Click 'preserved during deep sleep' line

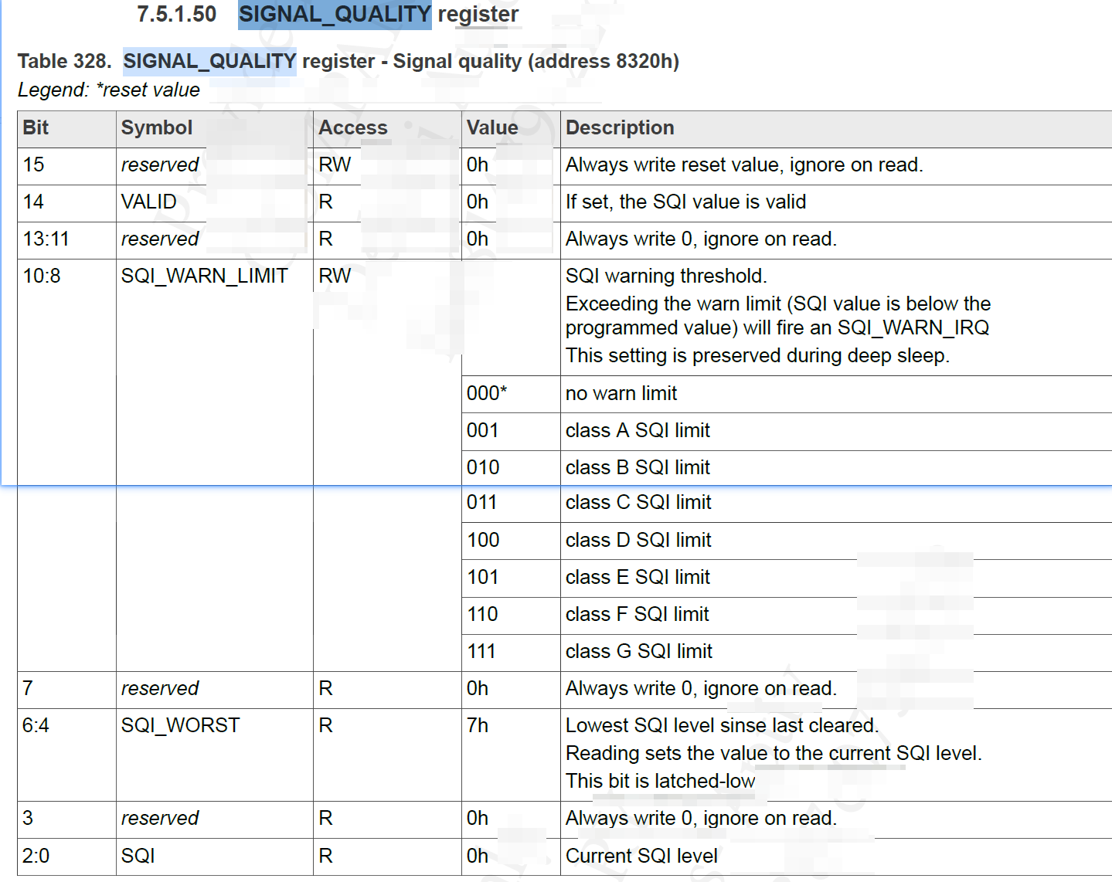point(757,355)
